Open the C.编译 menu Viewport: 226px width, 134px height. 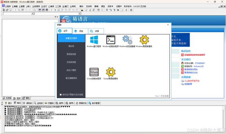[x=51, y=6]
